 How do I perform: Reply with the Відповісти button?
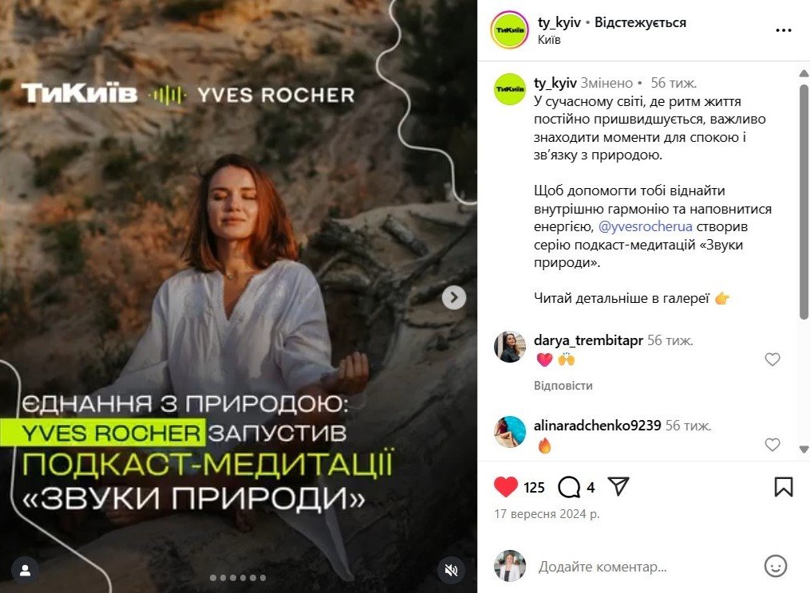click(x=563, y=386)
